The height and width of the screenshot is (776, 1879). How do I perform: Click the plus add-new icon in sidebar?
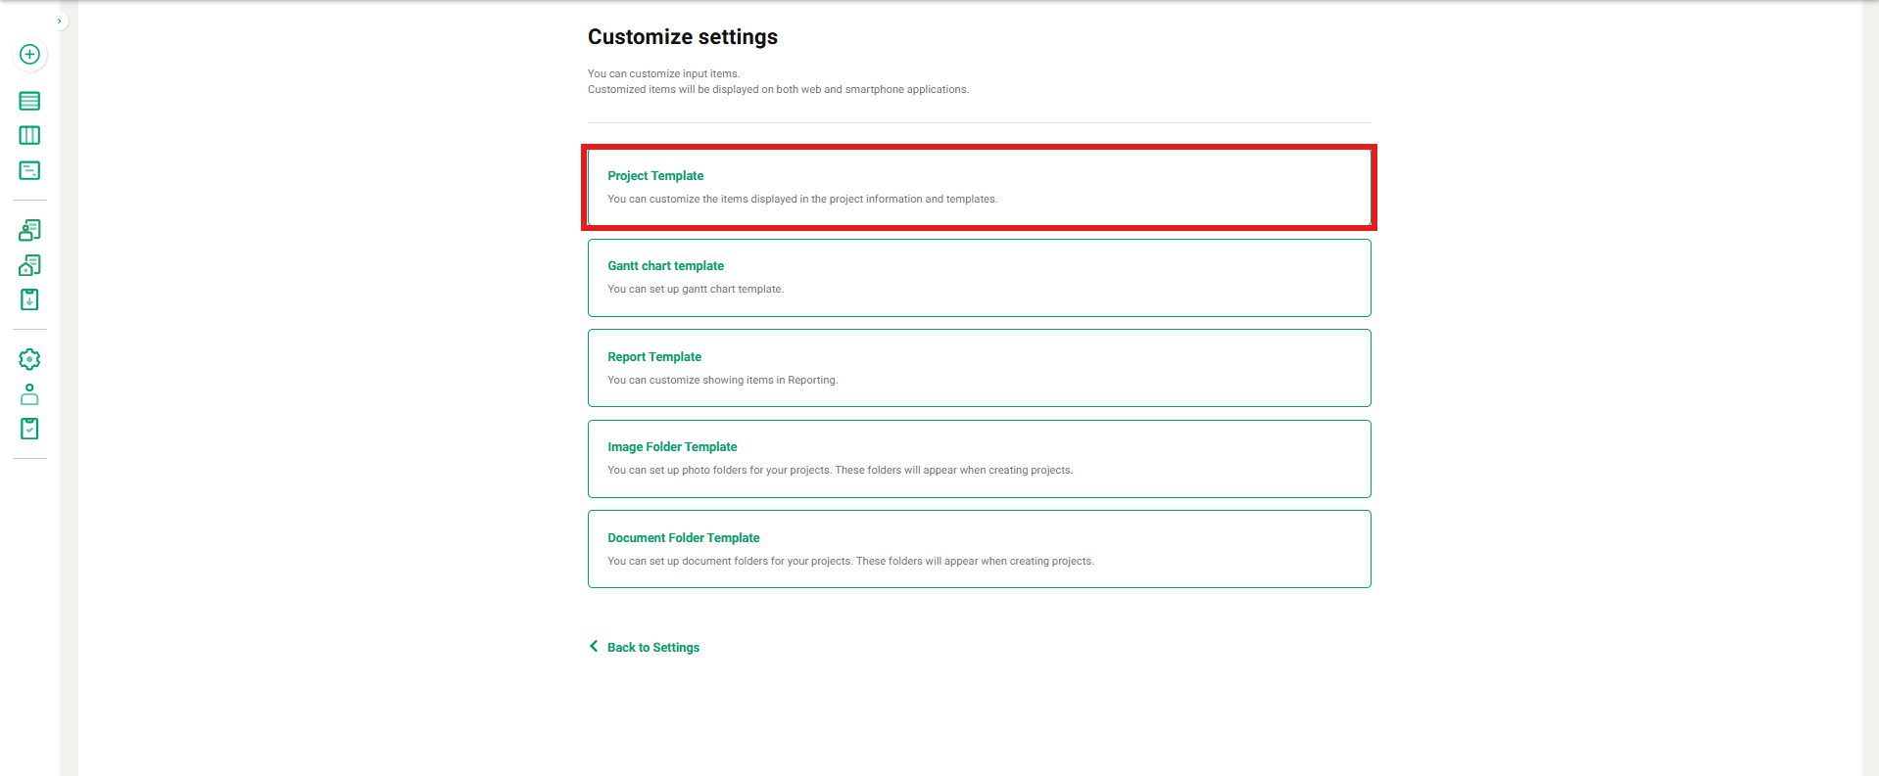point(29,55)
